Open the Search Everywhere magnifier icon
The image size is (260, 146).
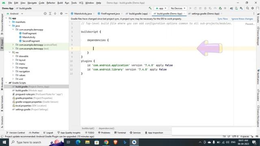[x=247, y=8]
